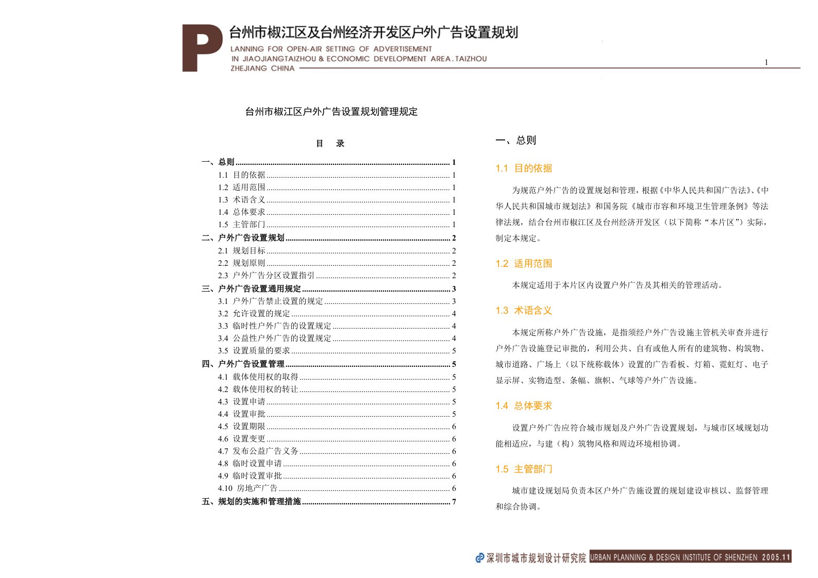
Task: Click the orange body heading 1.2 适用范围
Action: pos(524,264)
